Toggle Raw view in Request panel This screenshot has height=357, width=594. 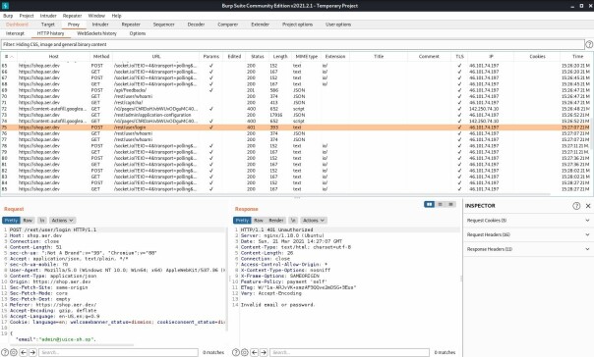pos(28,220)
